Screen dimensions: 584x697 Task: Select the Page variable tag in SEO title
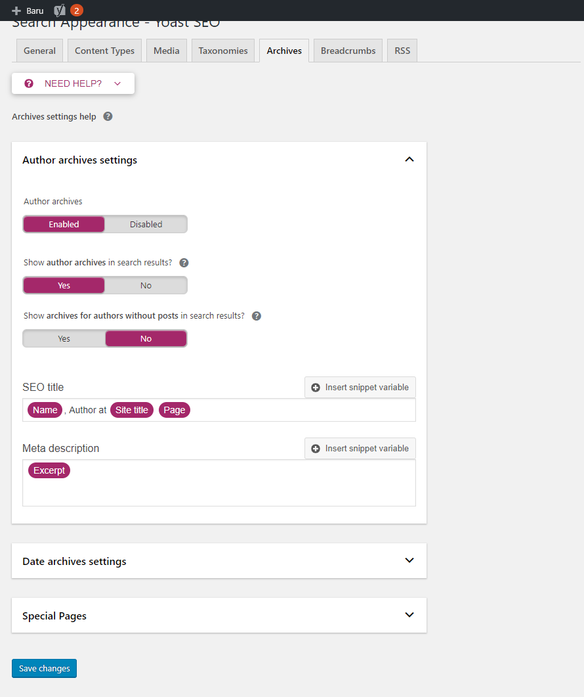[x=175, y=410]
